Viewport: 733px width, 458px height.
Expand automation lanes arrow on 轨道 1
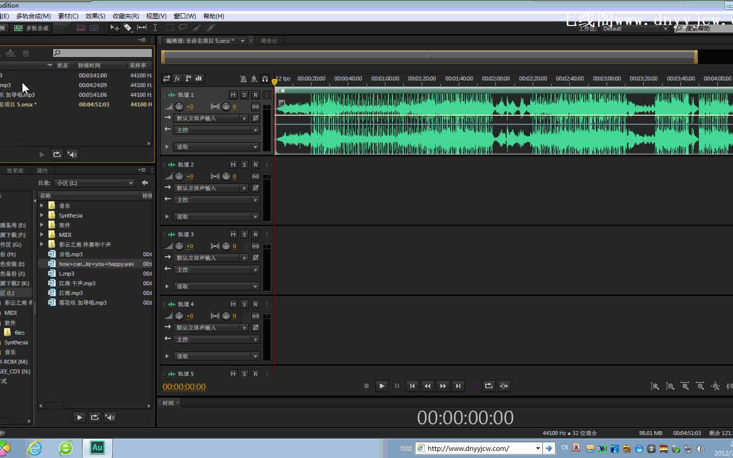pyautogui.click(x=167, y=147)
